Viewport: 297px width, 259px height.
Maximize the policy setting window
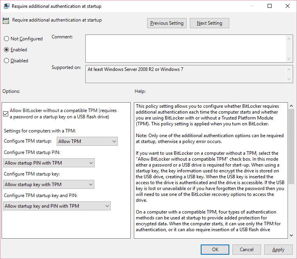pyautogui.click(x=270, y=6)
